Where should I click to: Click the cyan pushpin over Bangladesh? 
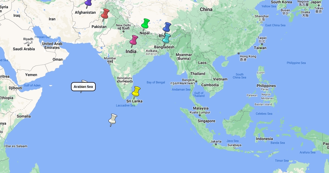(166, 38)
